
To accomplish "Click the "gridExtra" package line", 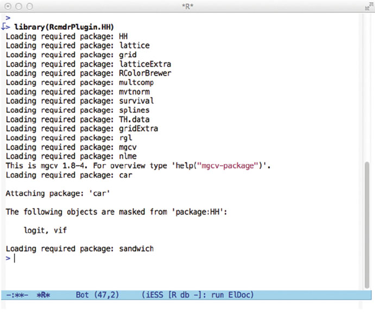I will pyautogui.click(x=82, y=128).
